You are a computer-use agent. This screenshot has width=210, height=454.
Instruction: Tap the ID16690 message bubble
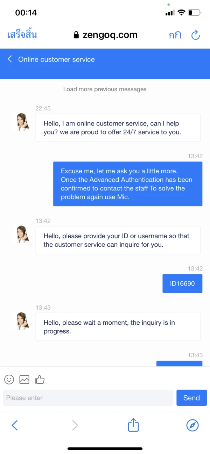click(x=182, y=283)
